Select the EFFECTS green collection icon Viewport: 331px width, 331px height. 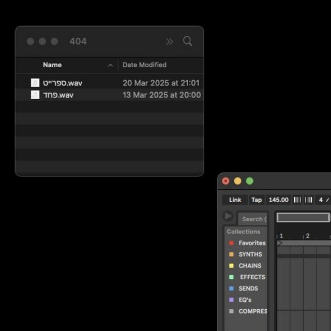tap(232, 277)
